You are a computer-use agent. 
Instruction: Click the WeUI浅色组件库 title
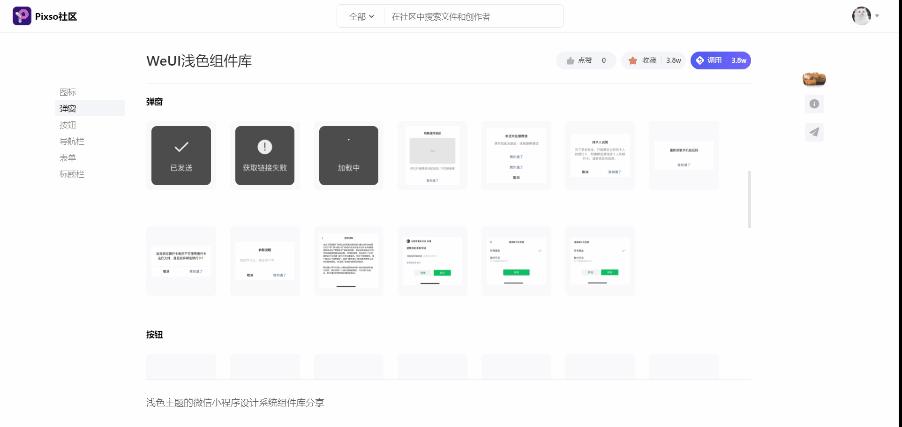click(199, 61)
